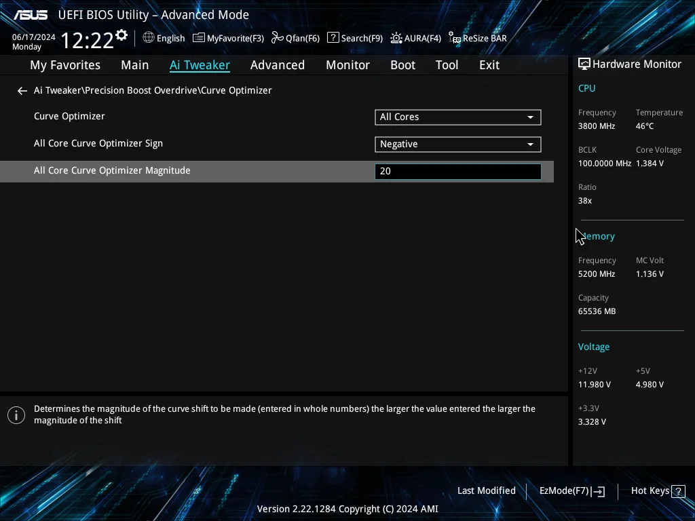Click the 06/17/2024 date
Screen dimensions: 695x521
pos(34,37)
